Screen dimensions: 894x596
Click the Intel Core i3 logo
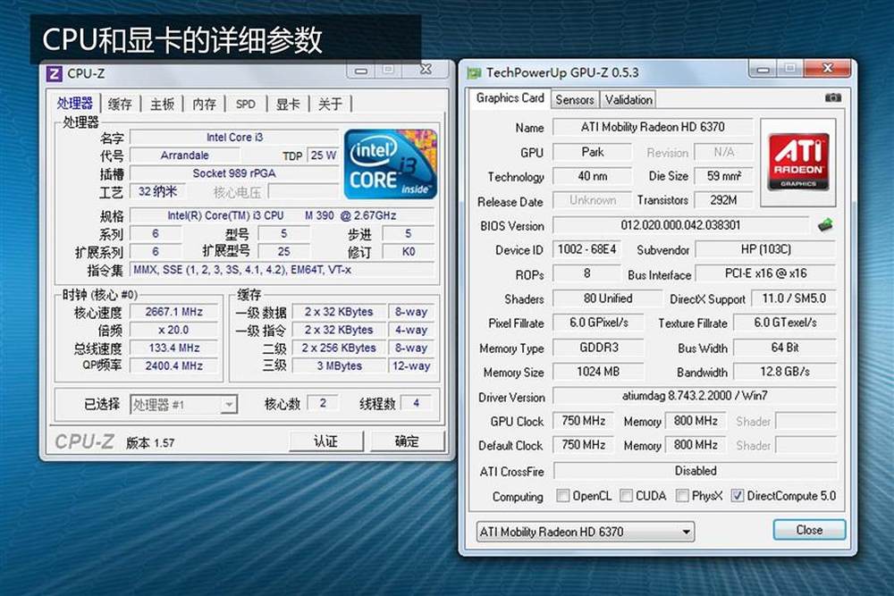[391, 164]
